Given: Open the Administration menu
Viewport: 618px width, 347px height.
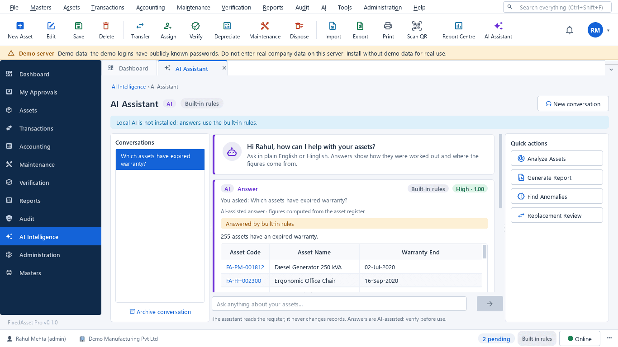Looking at the screenshot, I should 383,7.
